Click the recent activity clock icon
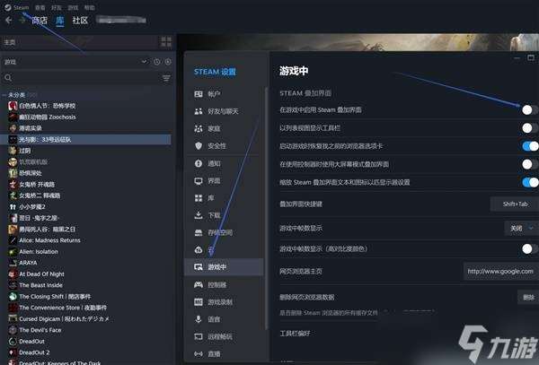 point(156,62)
